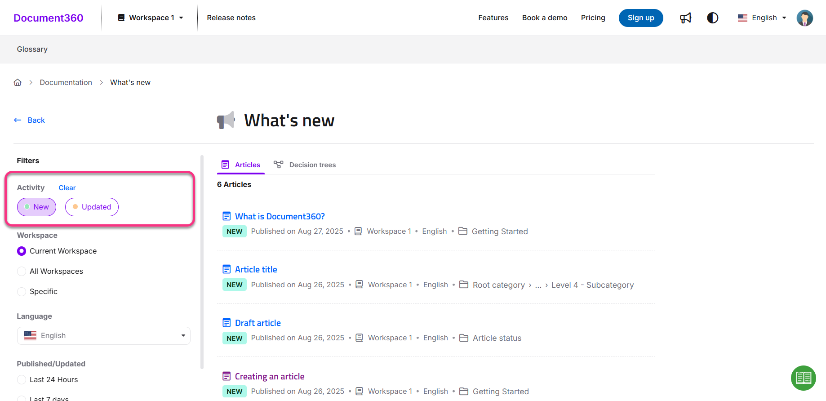Click document icon beside What is Document360?

click(x=226, y=216)
